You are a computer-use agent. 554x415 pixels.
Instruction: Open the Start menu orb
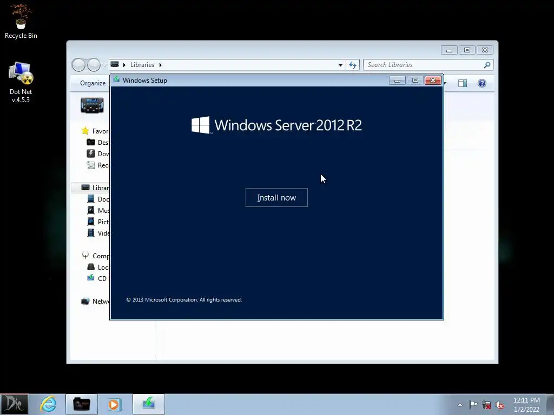pos(14,404)
